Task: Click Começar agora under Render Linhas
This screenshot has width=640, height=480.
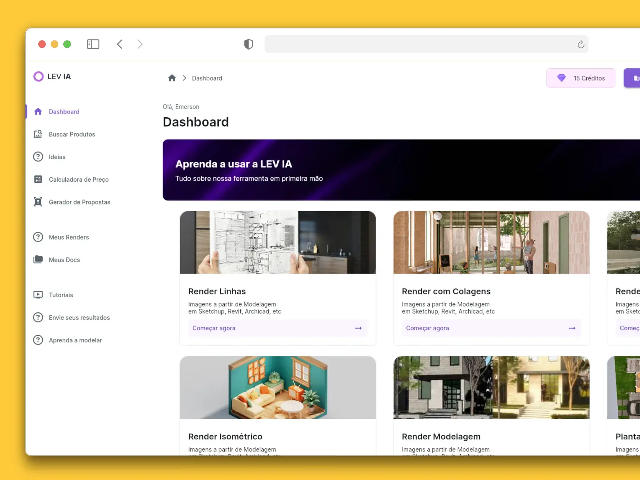Action: pos(214,328)
